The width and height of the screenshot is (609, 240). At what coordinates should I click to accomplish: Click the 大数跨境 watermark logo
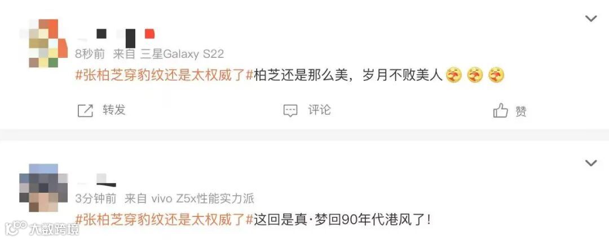coord(42,229)
